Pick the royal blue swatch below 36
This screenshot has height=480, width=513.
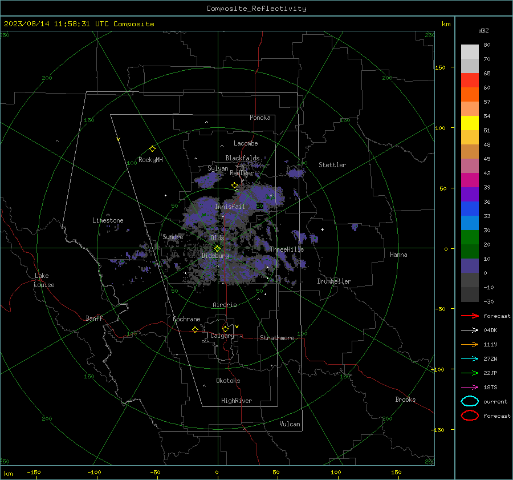click(470, 209)
